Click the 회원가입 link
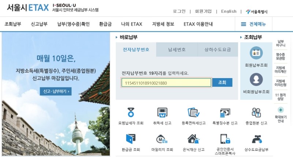This screenshot has width=293, height=157. tap(203, 11)
